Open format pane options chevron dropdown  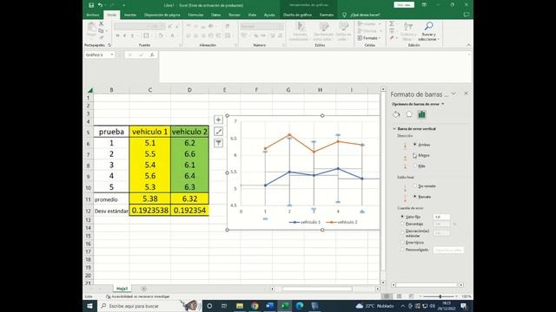(453, 94)
